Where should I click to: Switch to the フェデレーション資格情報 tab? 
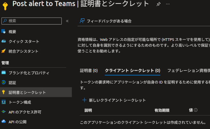coord(189,70)
